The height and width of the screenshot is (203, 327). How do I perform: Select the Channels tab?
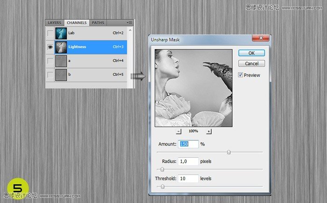(77, 23)
